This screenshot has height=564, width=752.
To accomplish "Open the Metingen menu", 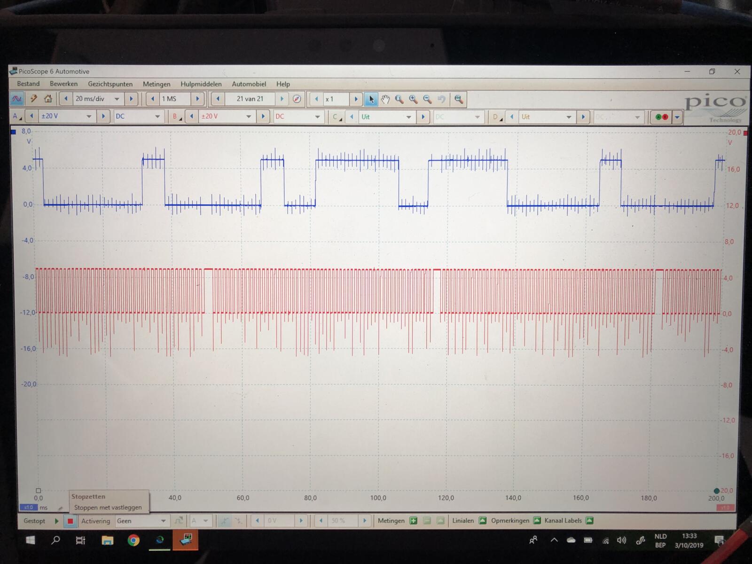I will [x=157, y=84].
